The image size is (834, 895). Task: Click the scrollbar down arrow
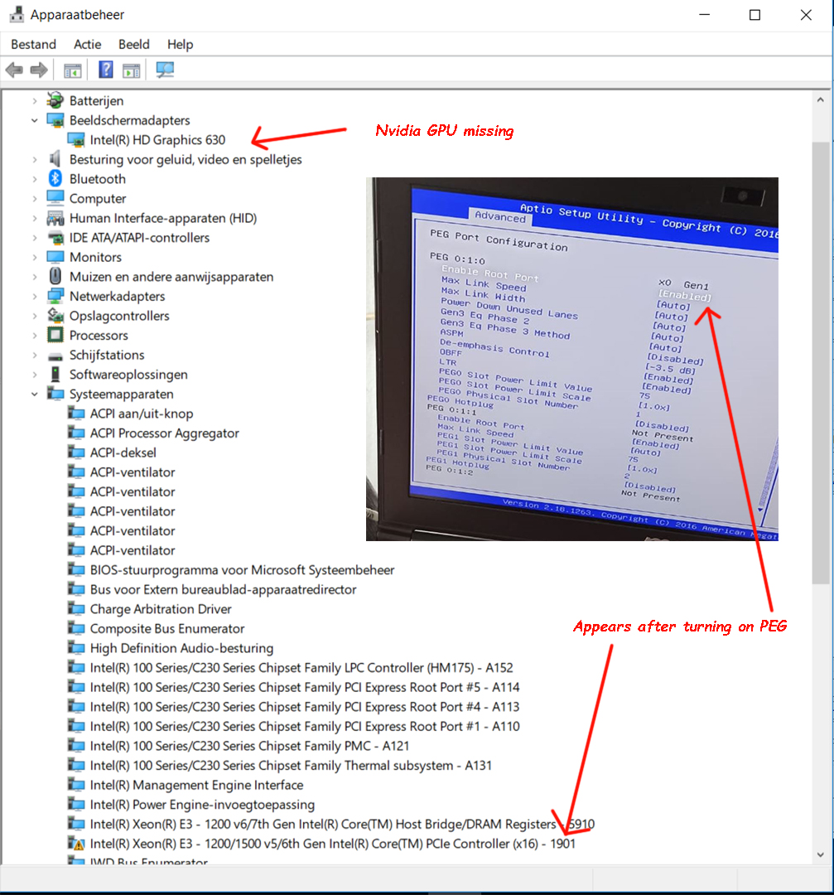click(x=820, y=854)
